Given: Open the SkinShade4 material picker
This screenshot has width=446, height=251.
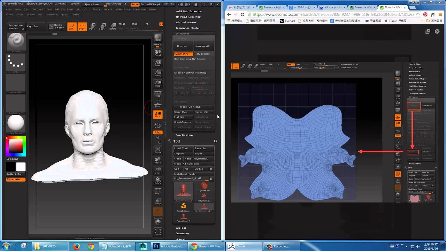Looking at the screenshot, I should tap(16, 124).
